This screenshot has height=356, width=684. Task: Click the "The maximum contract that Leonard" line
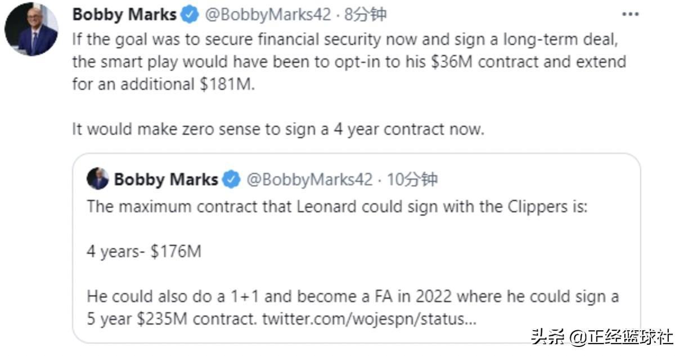click(x=336, y=207)
